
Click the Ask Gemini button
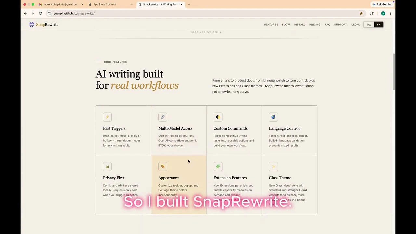click(382, 4)
